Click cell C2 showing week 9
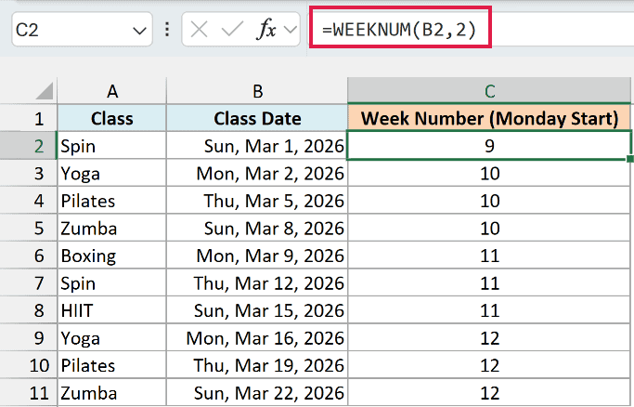Viewport: 634px width, 407px height. 489,146
